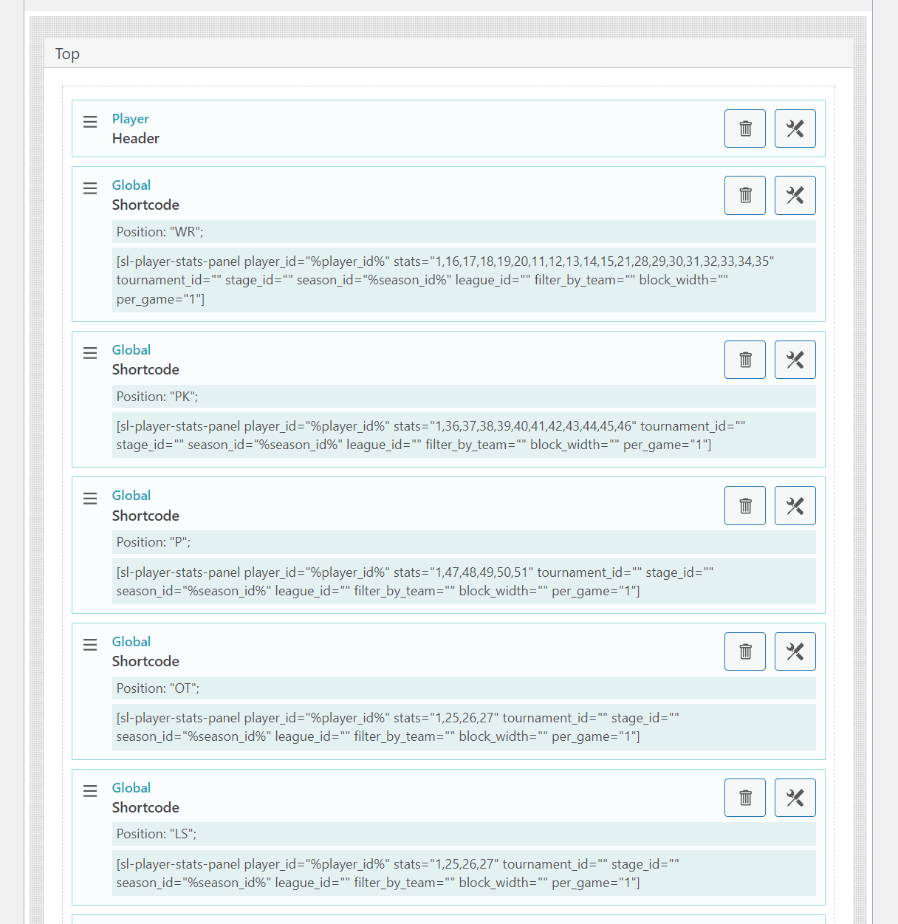The width and height of the screenshot is (898, 924).
Task: Click the WR shortcode block's hamburger handle
Action: (x=90, y=188)
